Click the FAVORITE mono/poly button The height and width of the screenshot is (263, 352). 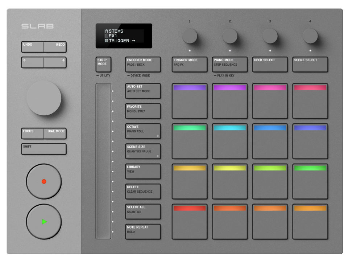(x=143, y=111)
